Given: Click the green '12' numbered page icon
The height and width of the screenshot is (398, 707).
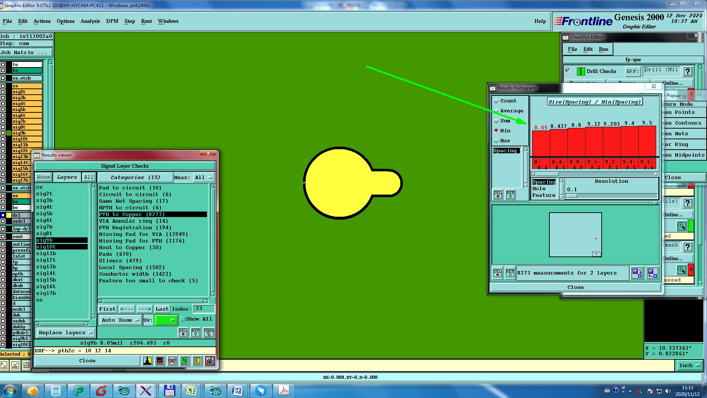Looking at the screenshot, I should 185,361.
